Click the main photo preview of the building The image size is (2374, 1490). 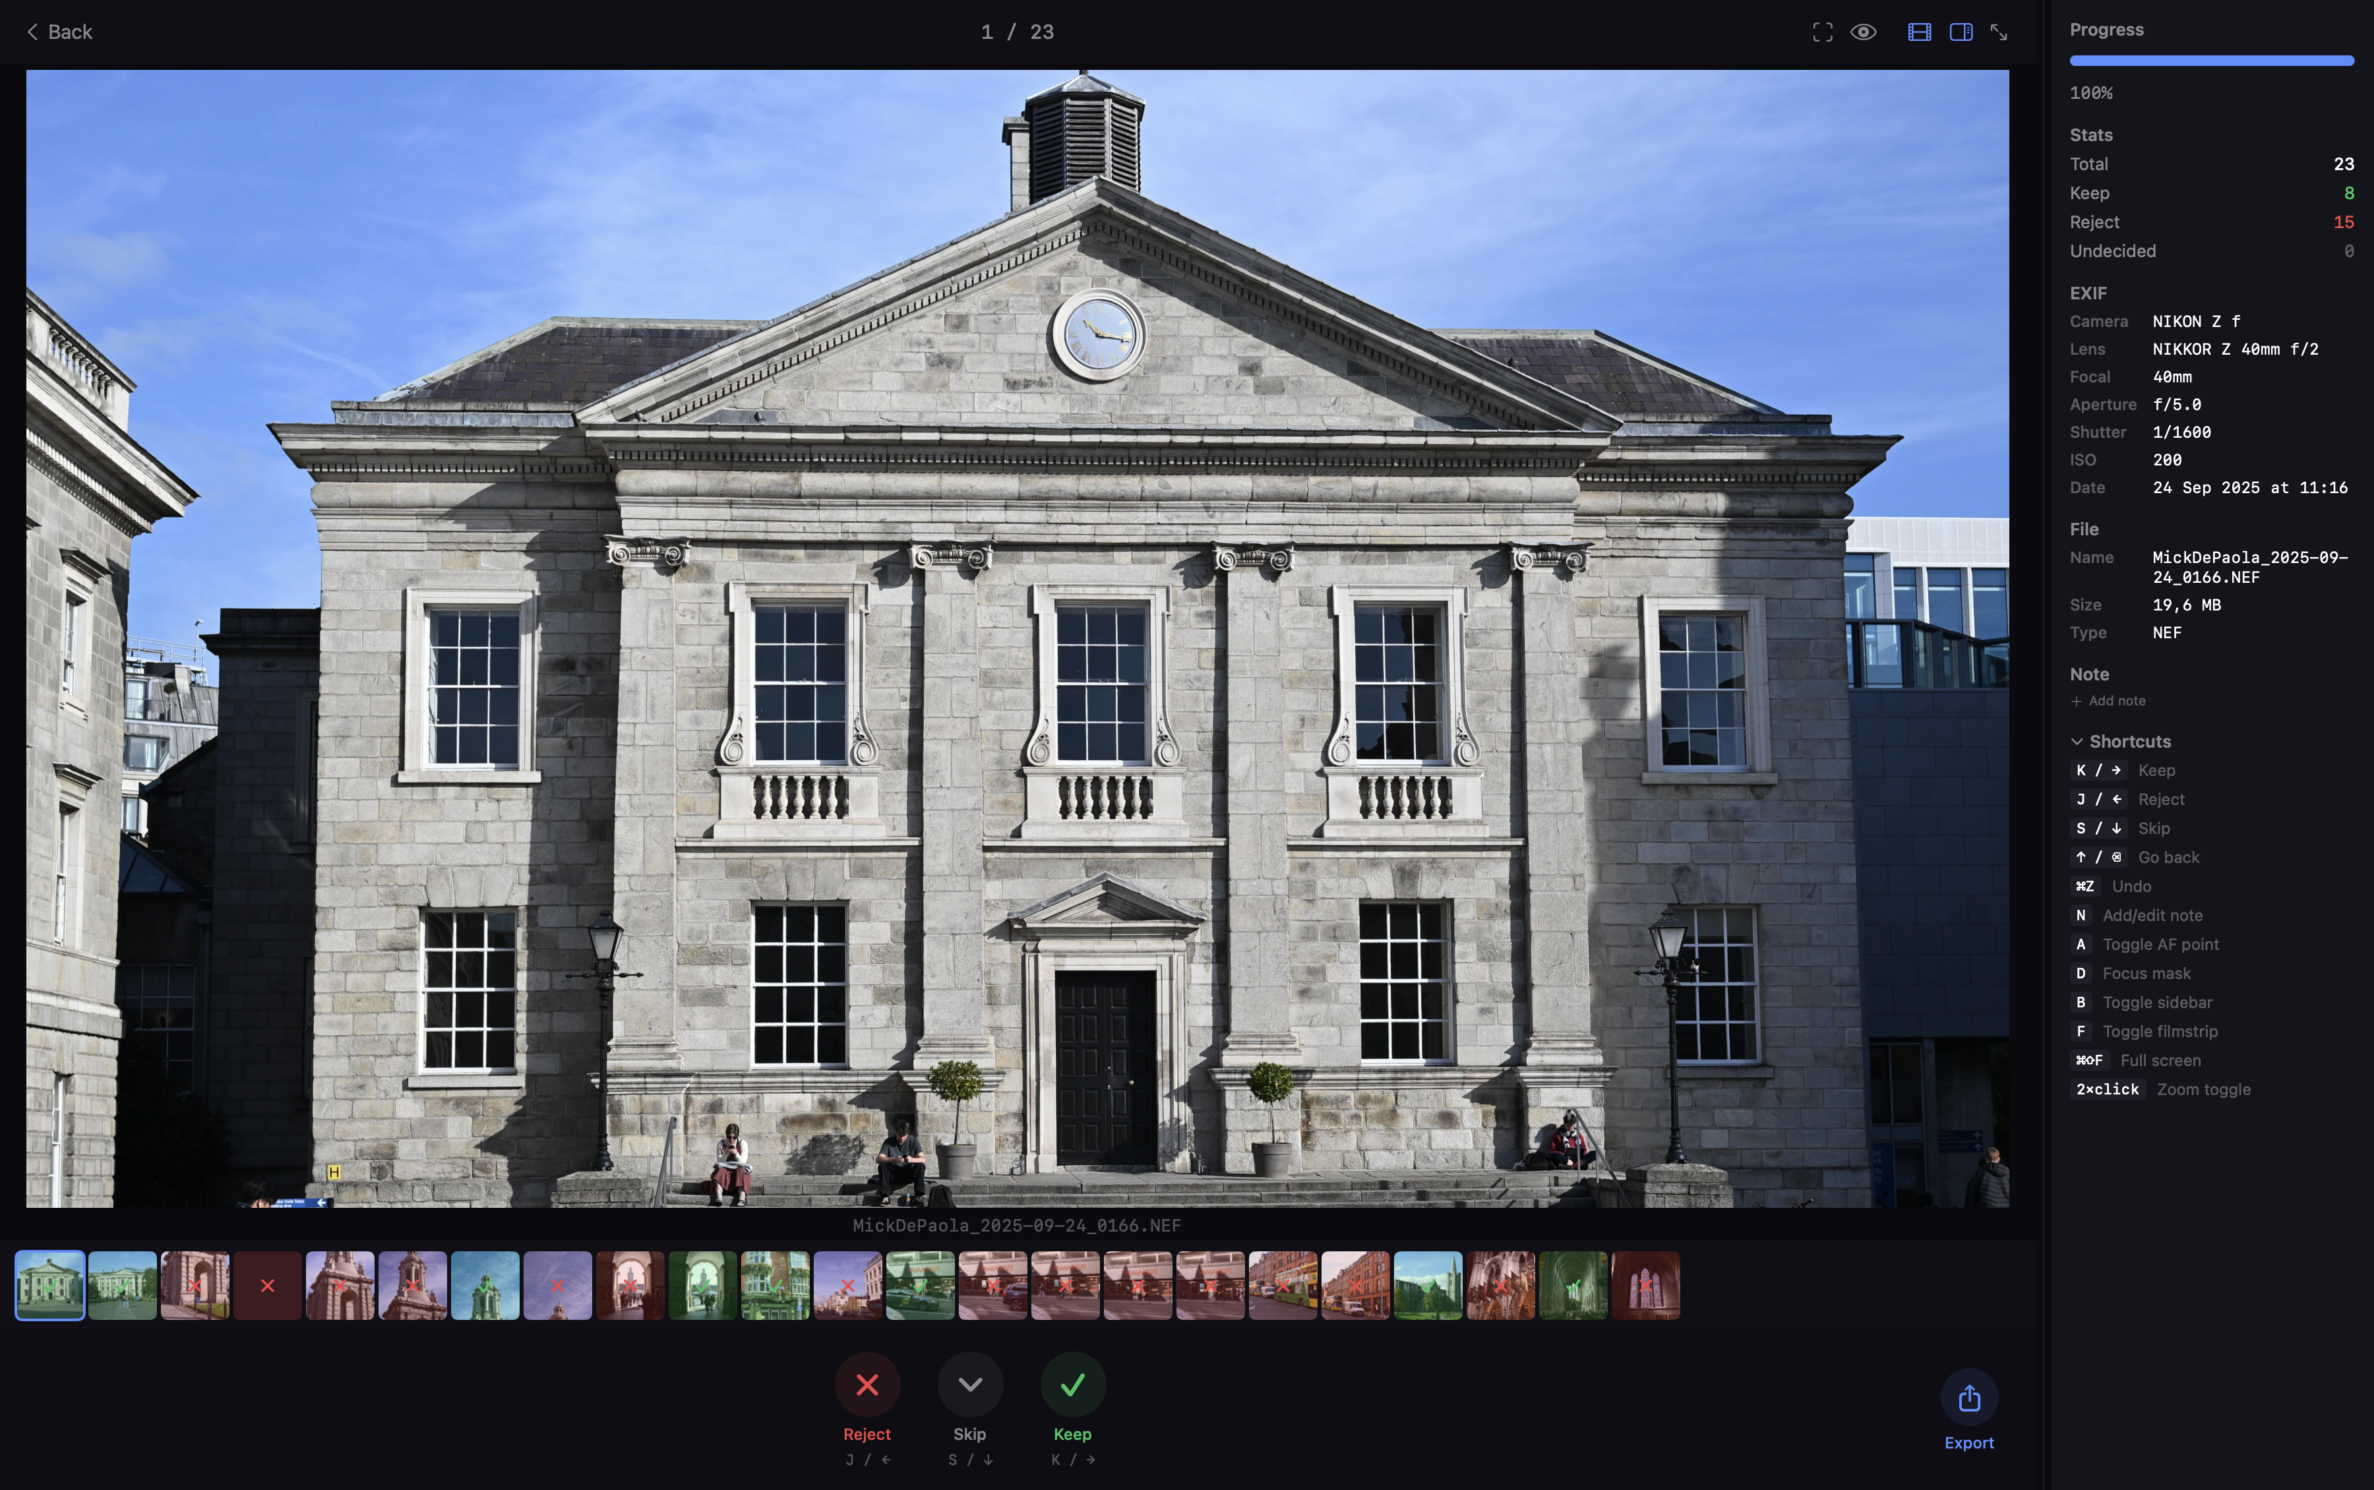tap(1017, 638)
